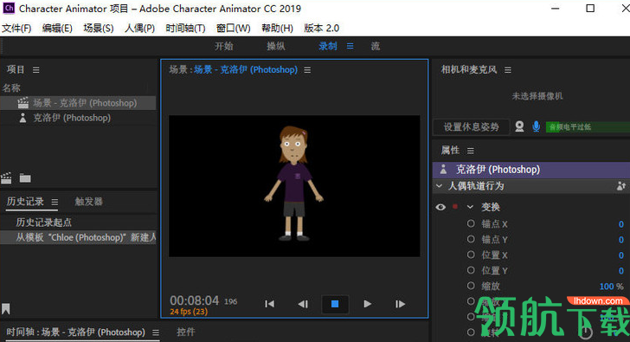Open the 时间轴 panel menu icon
The height and width of the screenshot is (342, 630).
156,332
